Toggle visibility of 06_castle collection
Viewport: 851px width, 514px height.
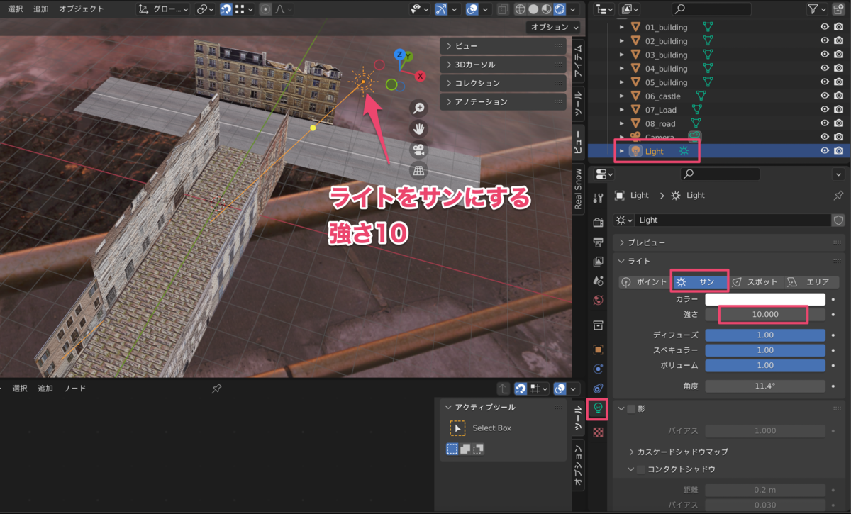tap(825, 96)
